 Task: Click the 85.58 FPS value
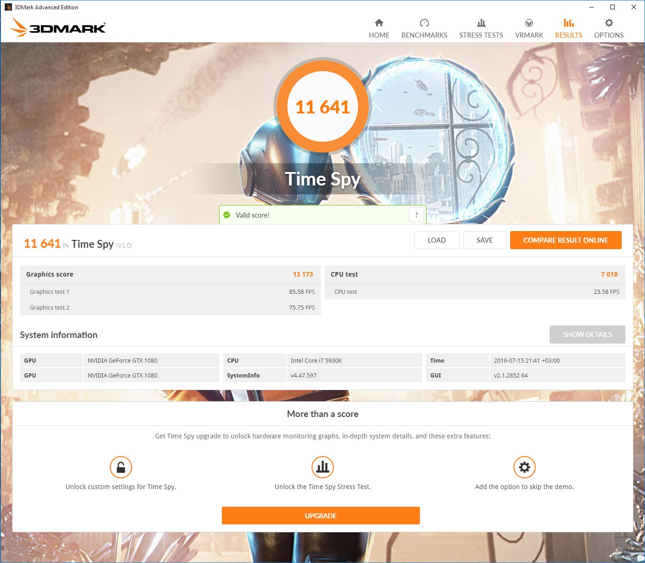click(302, 291)
